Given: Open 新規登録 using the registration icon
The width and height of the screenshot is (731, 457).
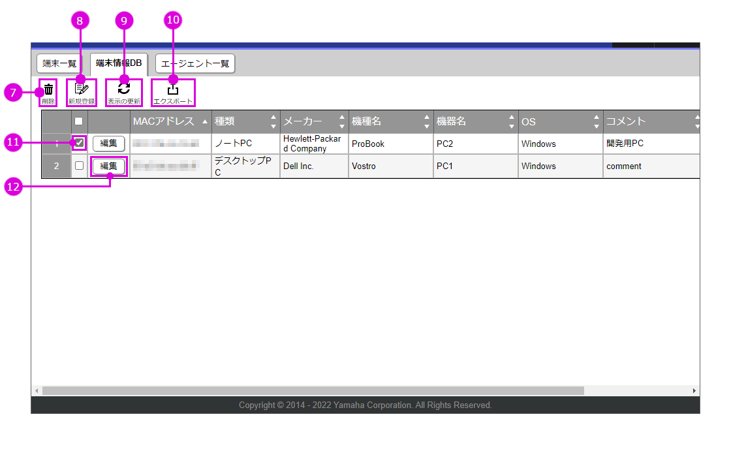Looking at the screenshot, I should [x=80, y=92].
